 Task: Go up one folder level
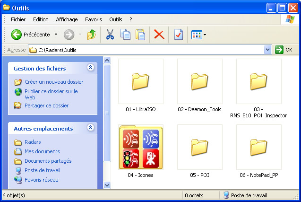[x=92, y=35]
